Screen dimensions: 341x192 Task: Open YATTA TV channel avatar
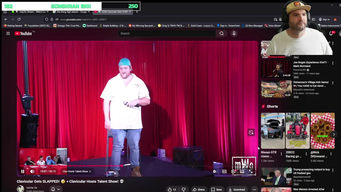pos(20,189)
